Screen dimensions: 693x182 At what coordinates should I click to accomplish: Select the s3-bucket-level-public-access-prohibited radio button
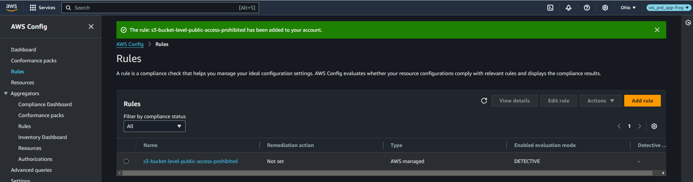click(126, 161)
